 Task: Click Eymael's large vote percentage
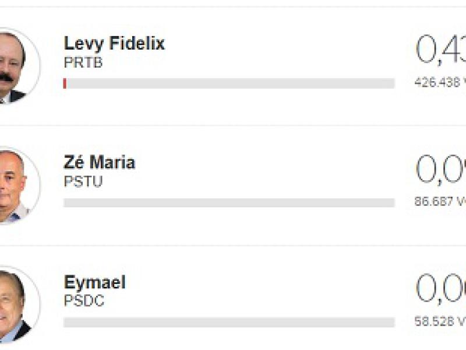[441, 289]
